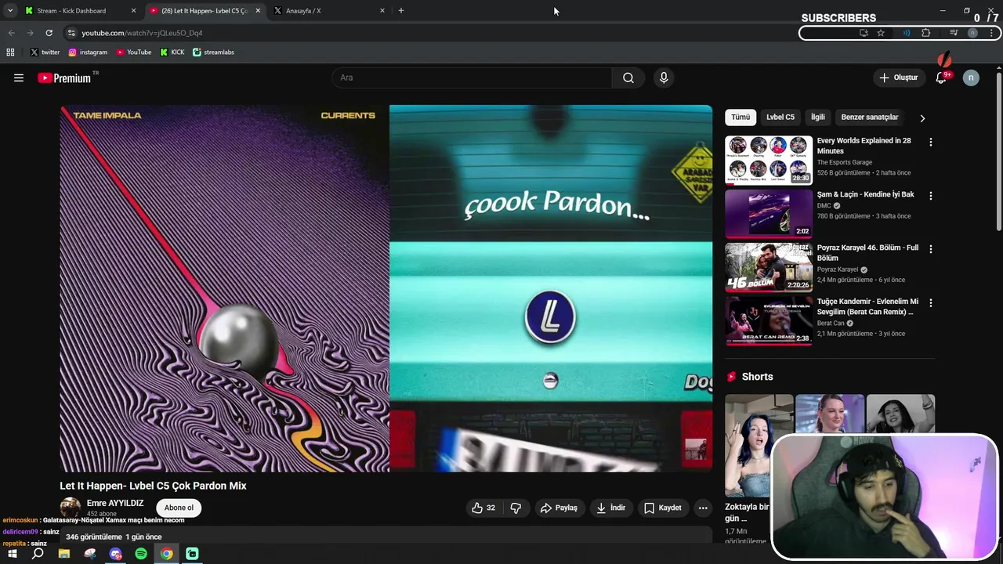Open Spotify from the taskbar
This screenshot has width=1003, height=564.
(141, 554)
